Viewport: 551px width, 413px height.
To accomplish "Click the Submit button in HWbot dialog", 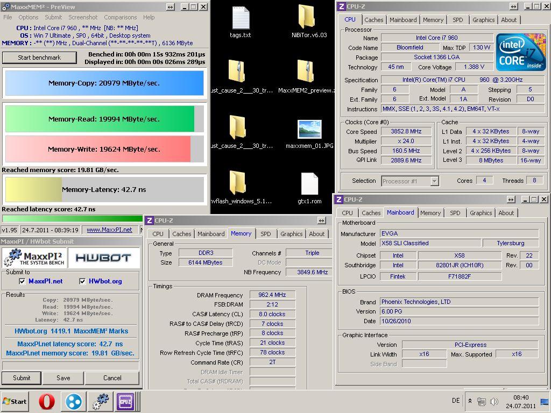I will point(22,378).
